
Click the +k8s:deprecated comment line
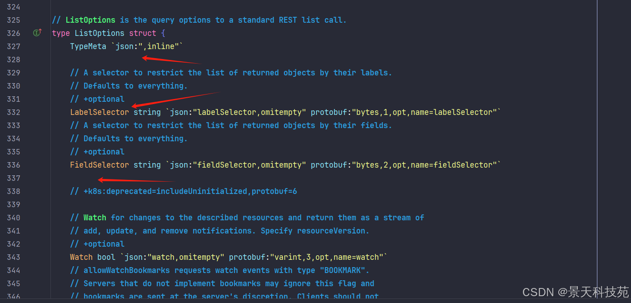(x=183, y=191)
